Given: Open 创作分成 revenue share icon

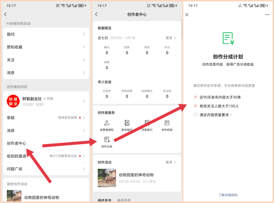Looking at the screenshot, I should (x=107, y=142).
